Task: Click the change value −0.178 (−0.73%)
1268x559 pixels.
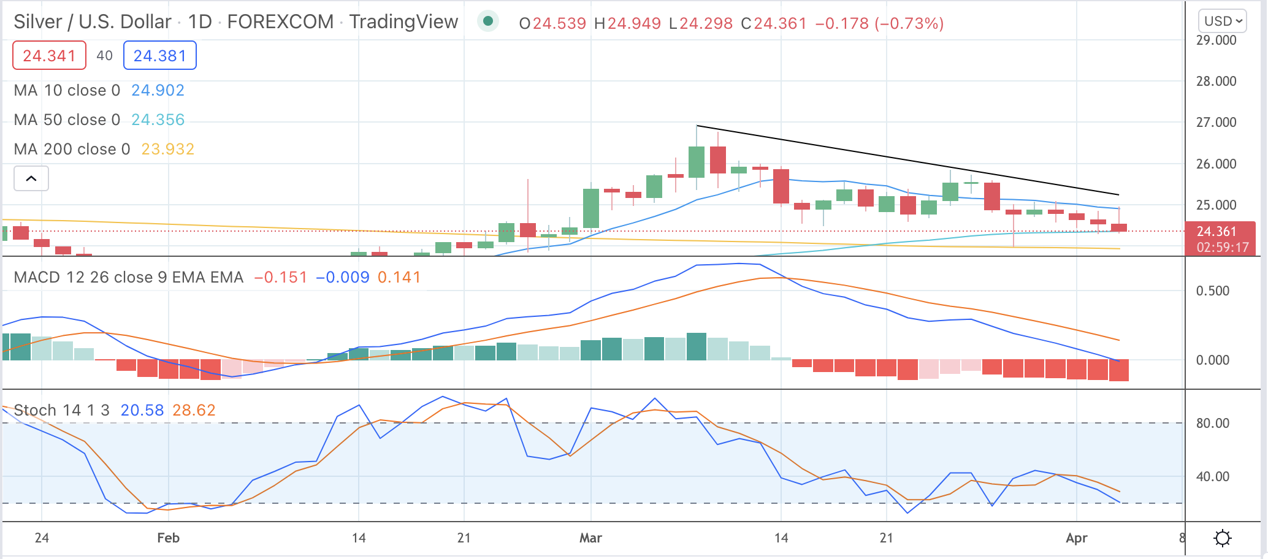Action: pos(879,23)
